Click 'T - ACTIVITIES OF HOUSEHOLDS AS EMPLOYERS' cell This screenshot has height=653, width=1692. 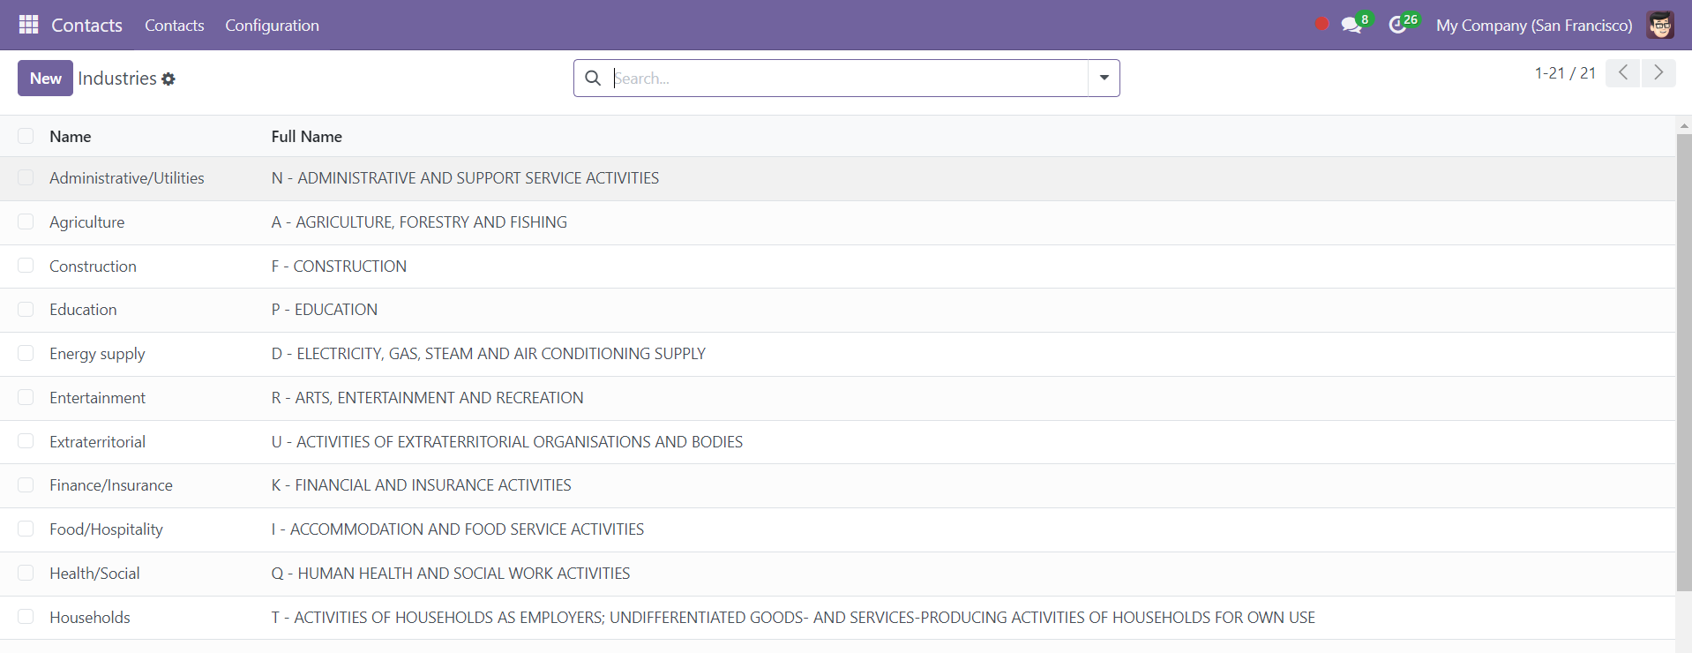click(x=793, y=618)
